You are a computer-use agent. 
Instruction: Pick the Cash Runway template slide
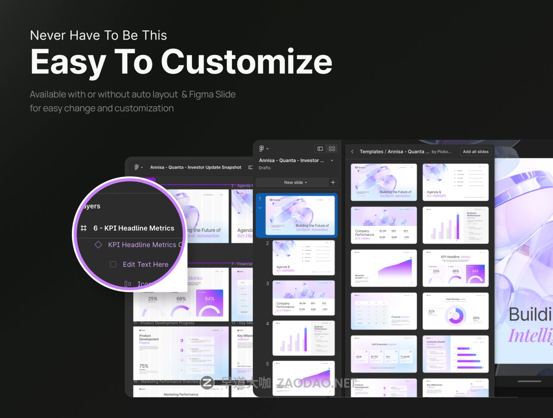(456, 311)
